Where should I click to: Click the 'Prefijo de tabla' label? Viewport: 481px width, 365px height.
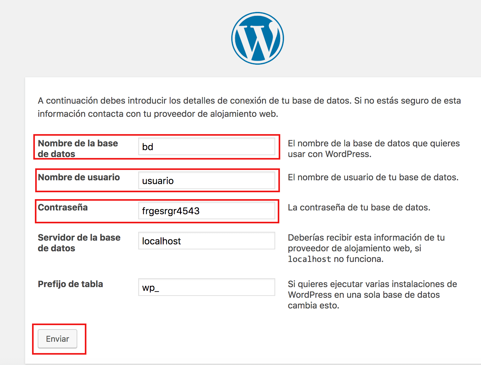(x=70, y=284)
